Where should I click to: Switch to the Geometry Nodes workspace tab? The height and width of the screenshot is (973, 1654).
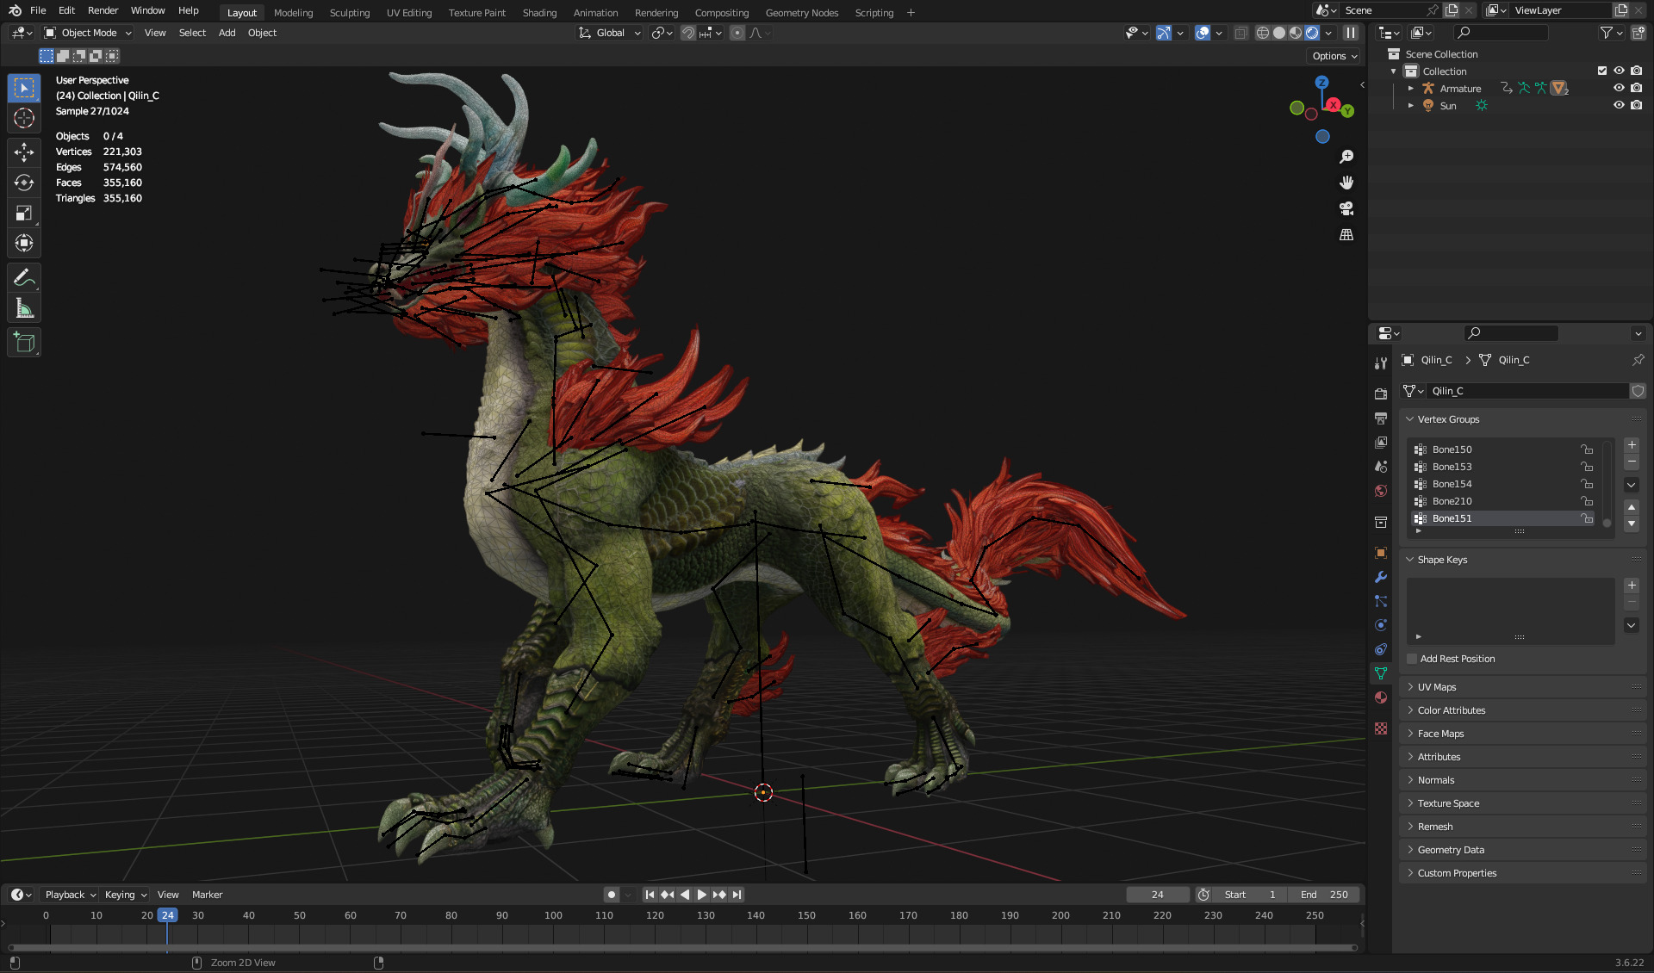tap(801, 13)
